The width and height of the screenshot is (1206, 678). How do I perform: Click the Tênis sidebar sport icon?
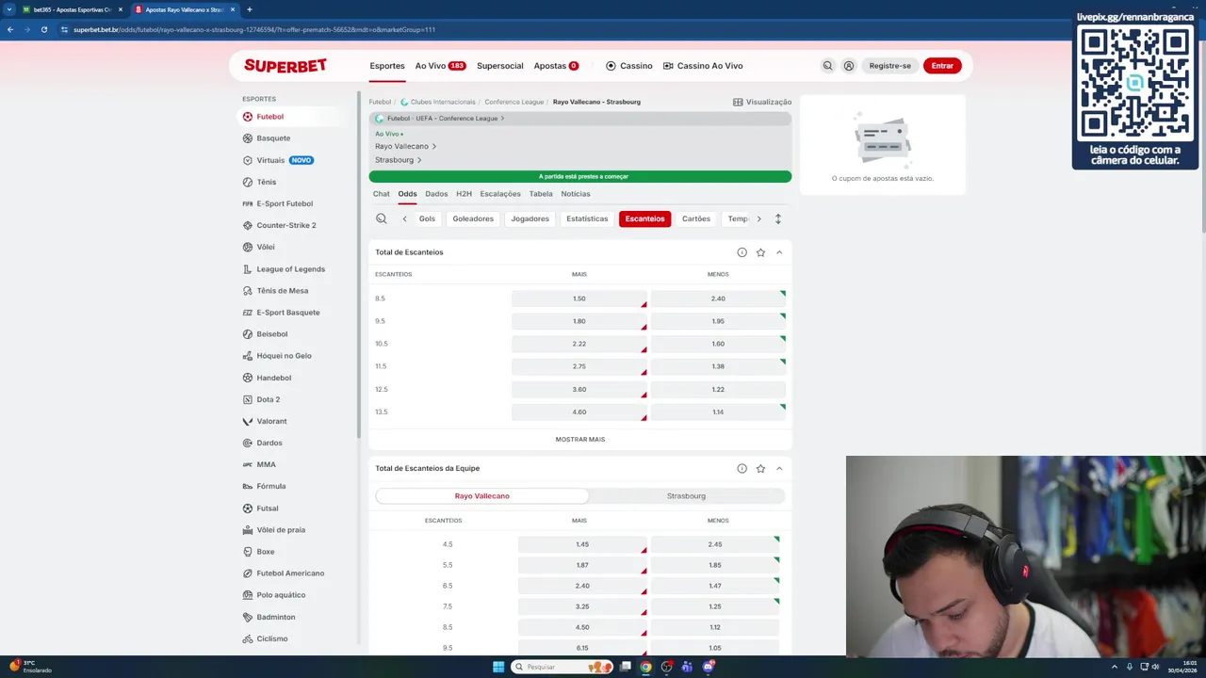[248, 182]
